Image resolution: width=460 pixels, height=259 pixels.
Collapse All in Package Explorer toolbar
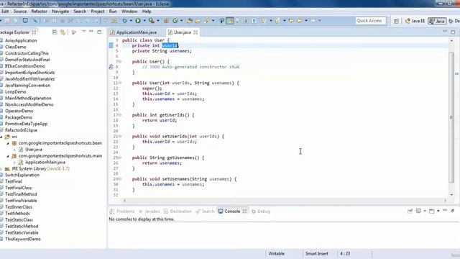pos(55,32)
